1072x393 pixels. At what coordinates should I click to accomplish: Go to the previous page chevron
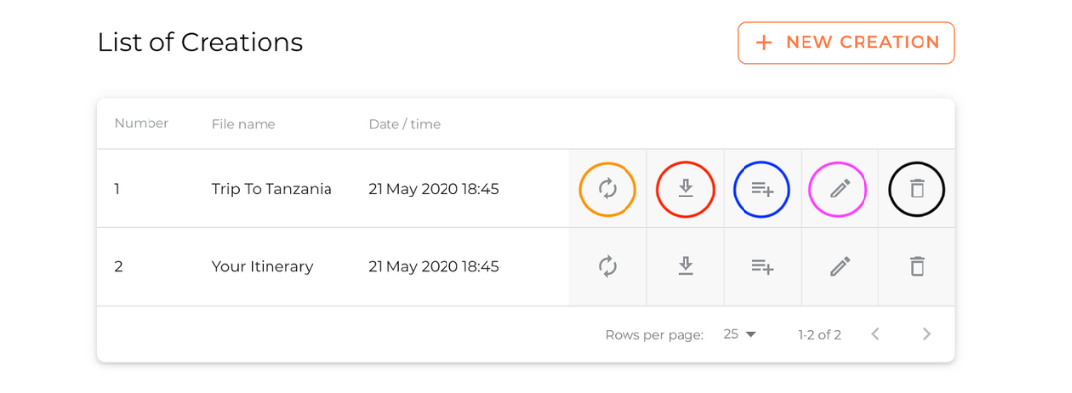tap(875, 334)
